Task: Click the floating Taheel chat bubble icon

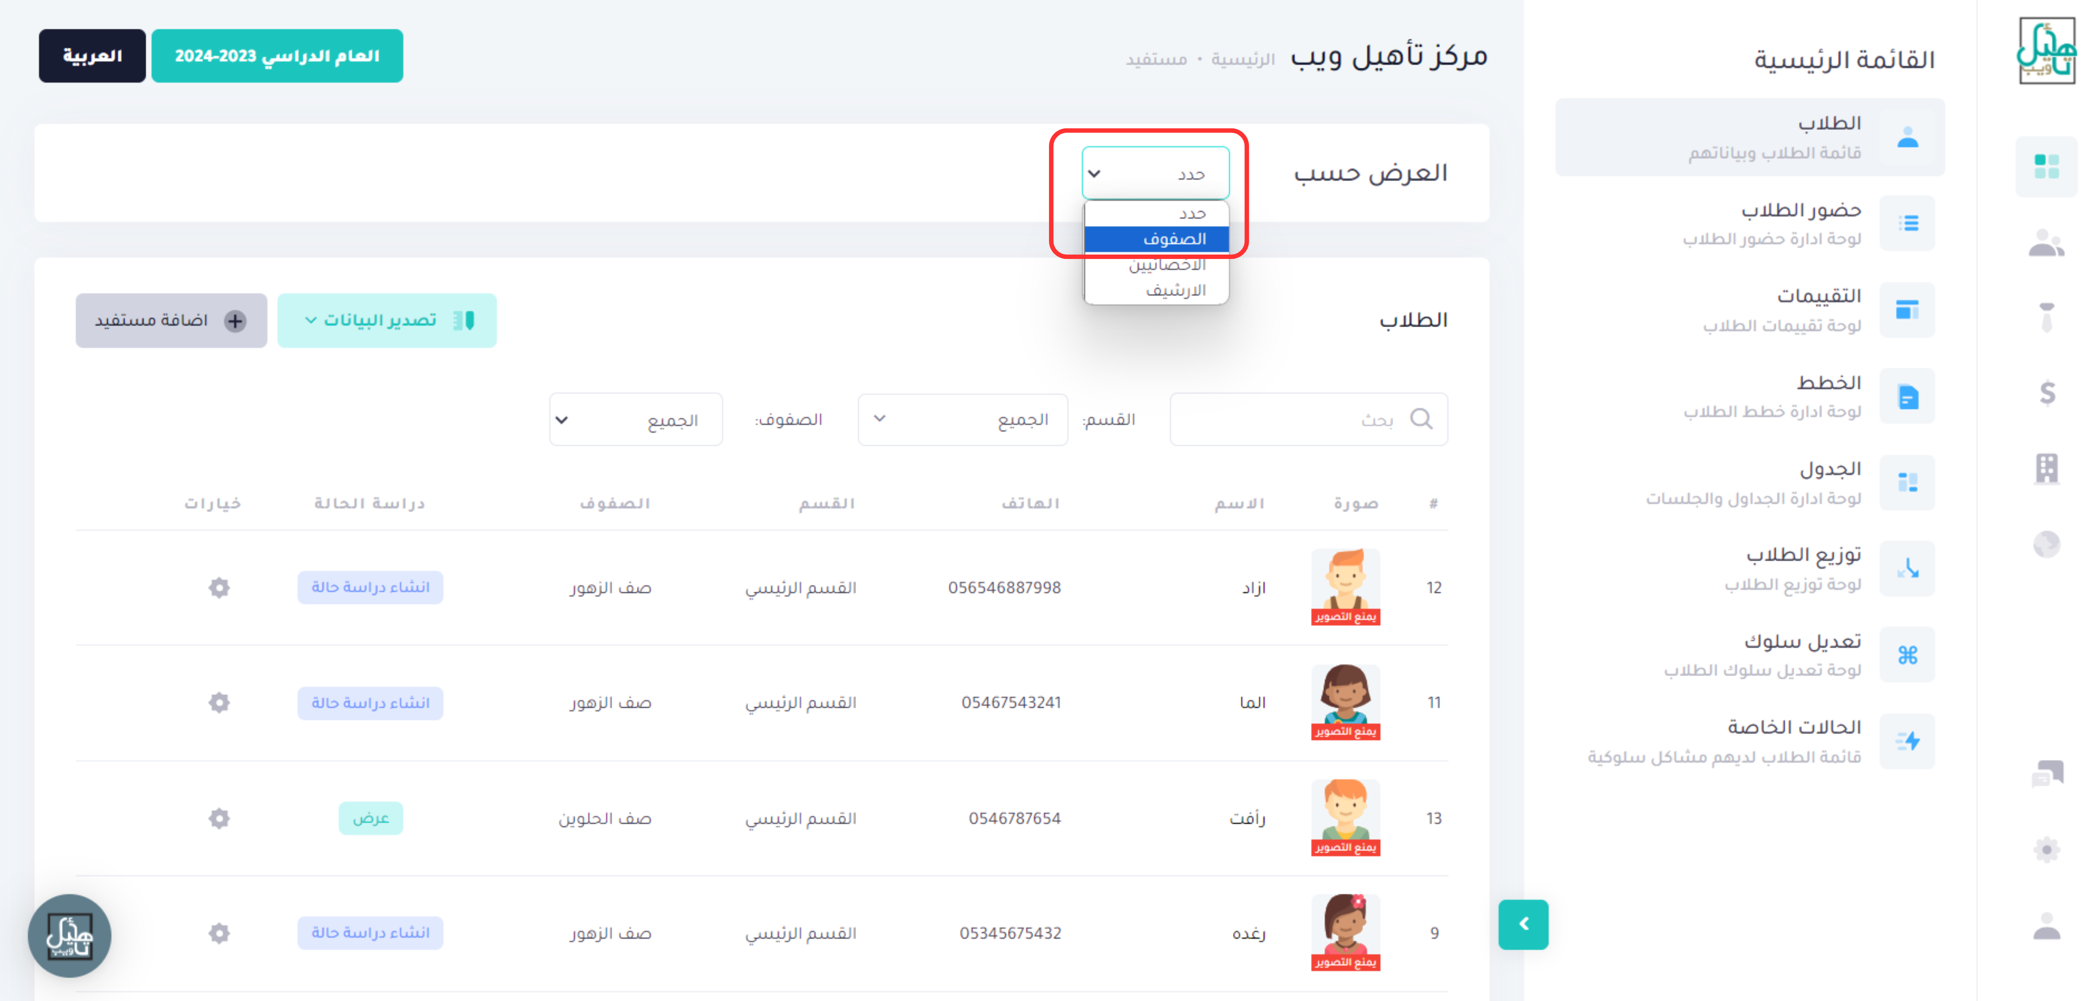Action: (x=69, y=936)
